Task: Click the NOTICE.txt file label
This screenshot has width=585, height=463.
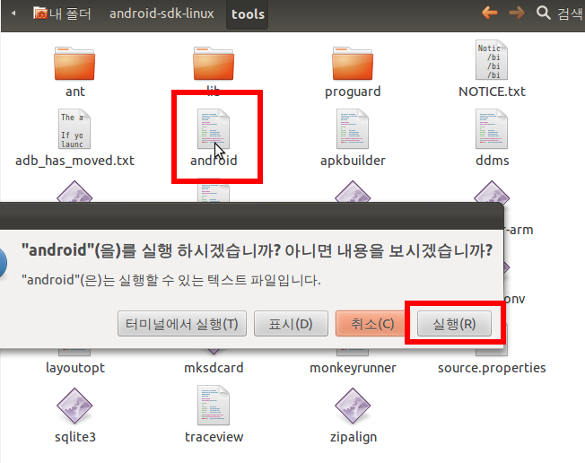Action: point(492,92)
